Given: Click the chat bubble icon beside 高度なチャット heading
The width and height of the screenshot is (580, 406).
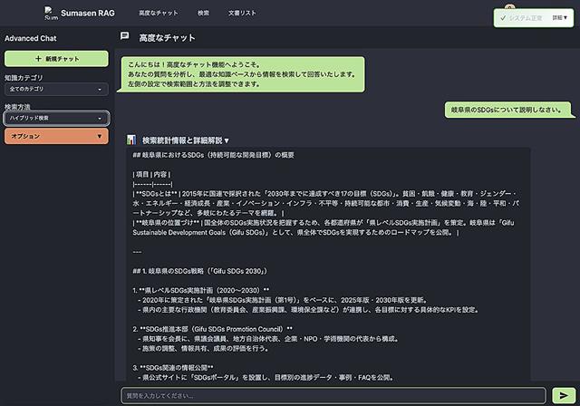Looking at the screenshot, I should 125,36.
